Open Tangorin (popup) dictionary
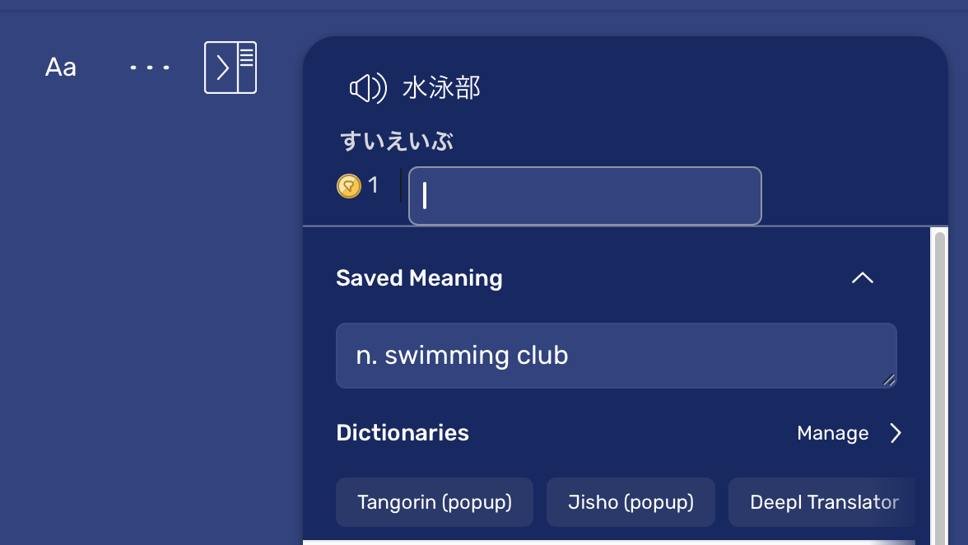The width and height of the screenshot is (968, 545). coord(435,502)
